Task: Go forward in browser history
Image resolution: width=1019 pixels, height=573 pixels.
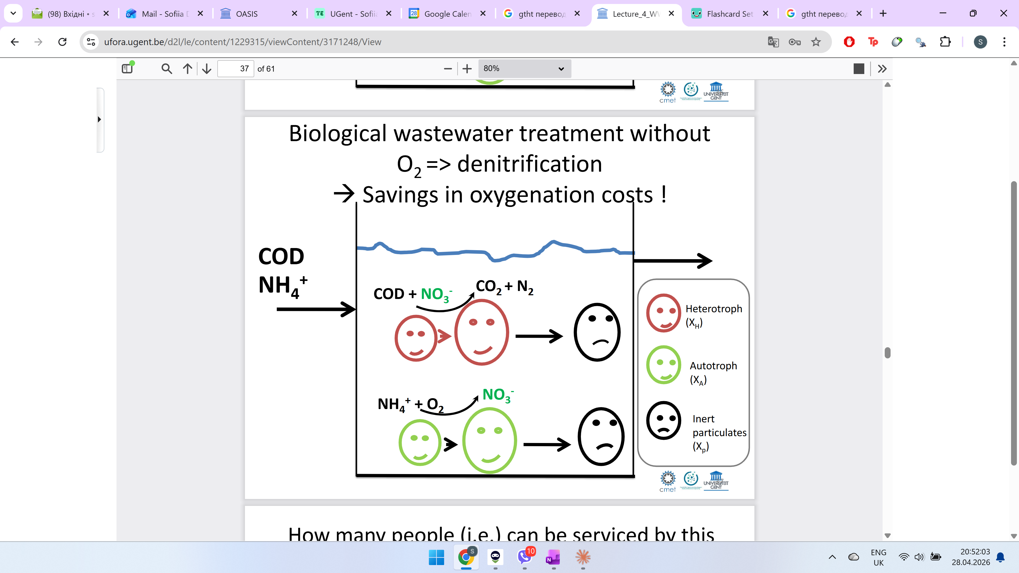Action: (38, 42)
